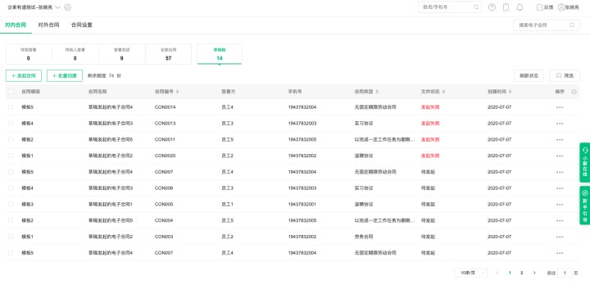The width and height of the screenshot is (590, 307).
Task: Sort by 合同类型 column
Action: point(377,92)
